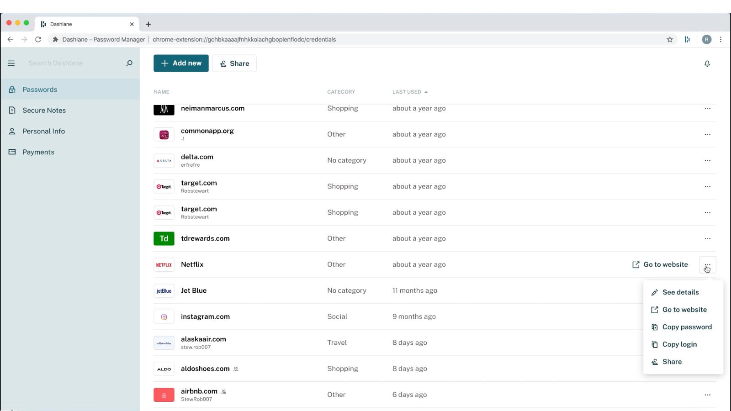The width and height of the screenshot is (731, 411).
Task: Click the Dashlane extension icon in toolbar
Action: coord(687,39)
